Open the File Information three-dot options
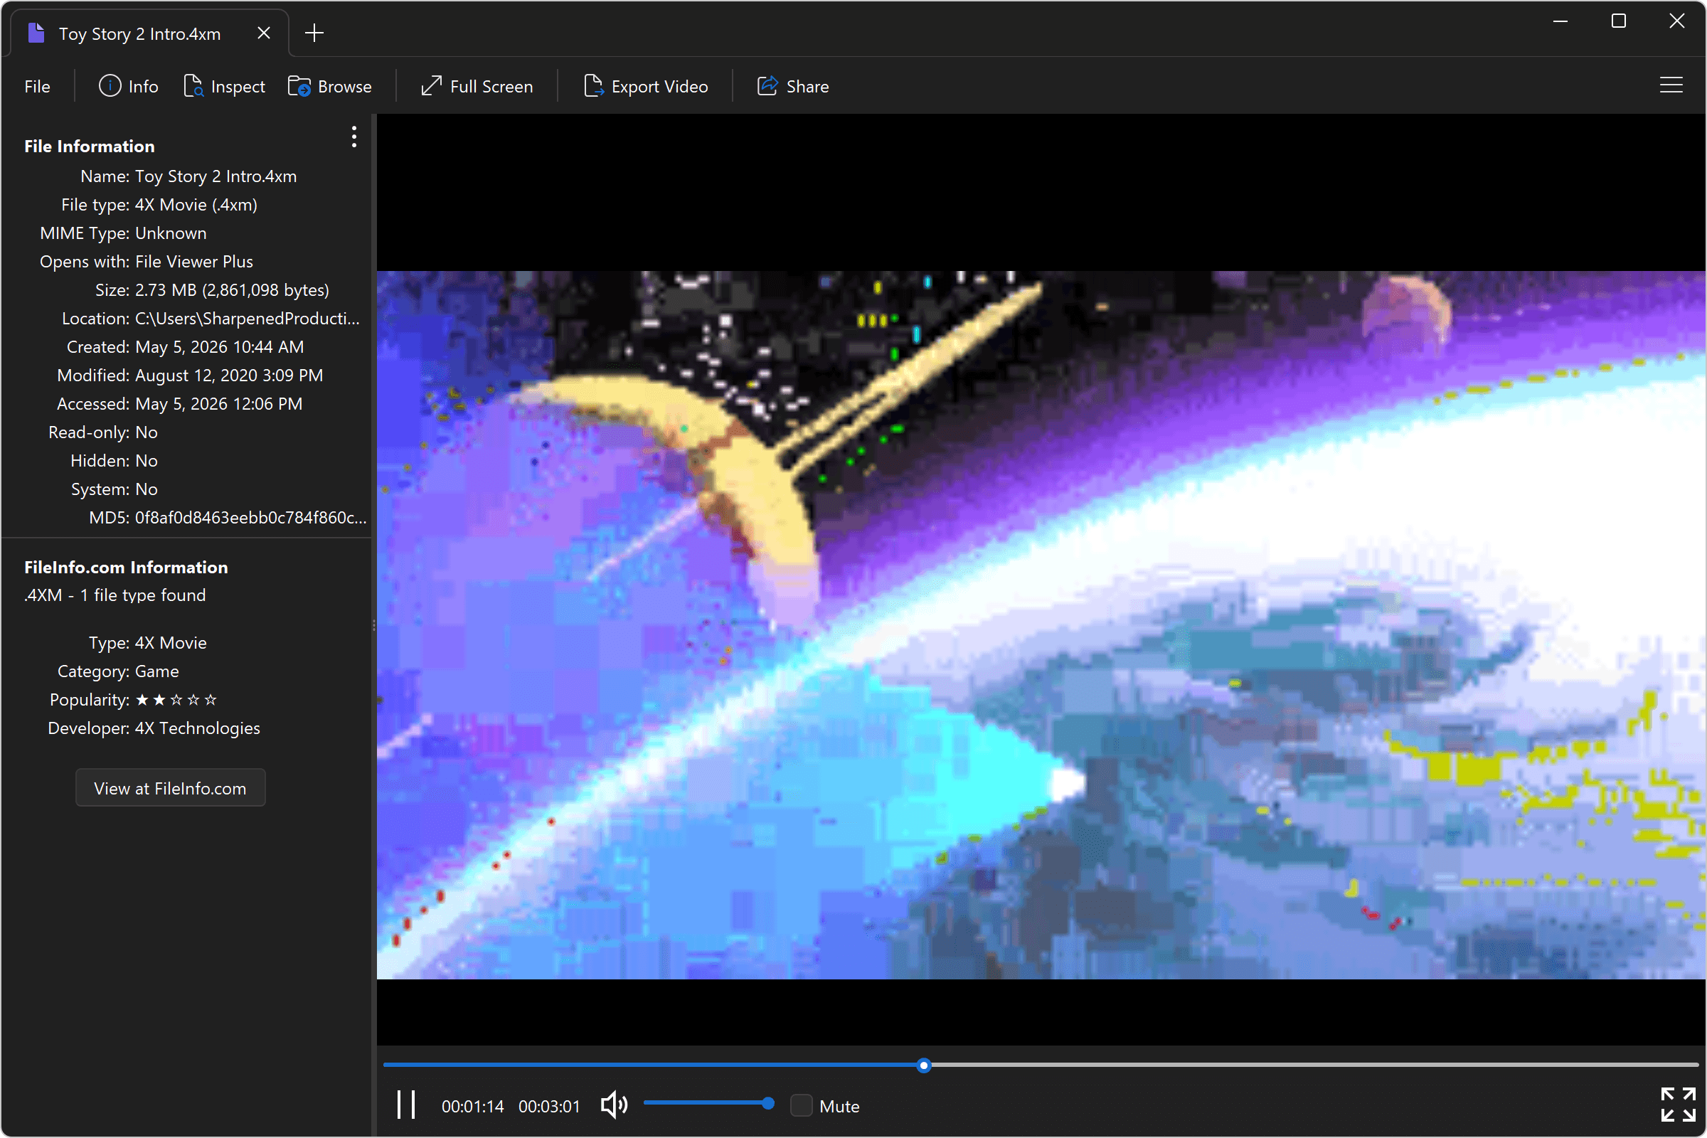Viewport: 1707px width, 1138px height. (x=354, y=137)
